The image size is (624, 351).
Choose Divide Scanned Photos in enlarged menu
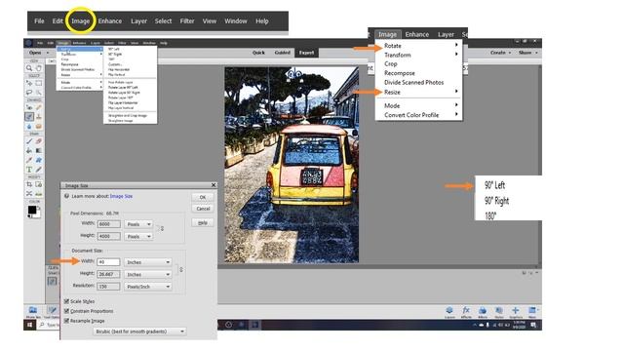[418, 82]
